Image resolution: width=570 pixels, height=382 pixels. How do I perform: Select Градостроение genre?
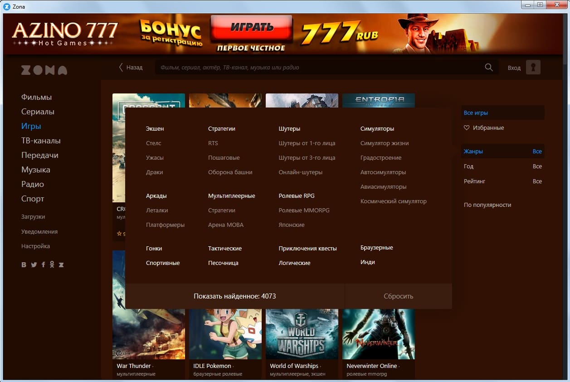(x=381, y=158)
